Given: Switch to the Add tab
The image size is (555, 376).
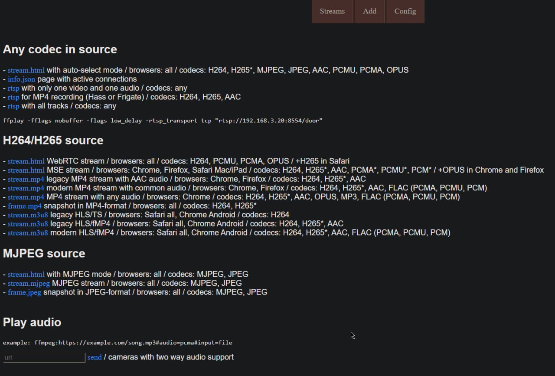Looking at the screenshot, I should (x=369, y=11).
